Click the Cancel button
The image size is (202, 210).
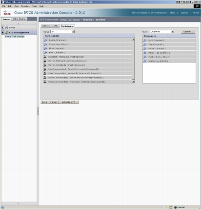click(53, 102)
